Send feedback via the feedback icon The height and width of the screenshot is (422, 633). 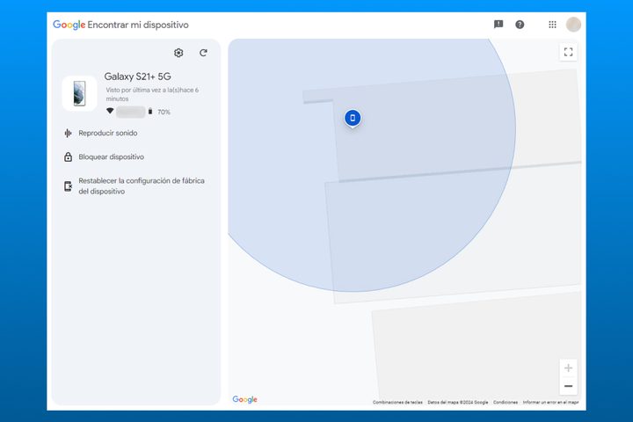pyautogui.click(x=498, y=25)
